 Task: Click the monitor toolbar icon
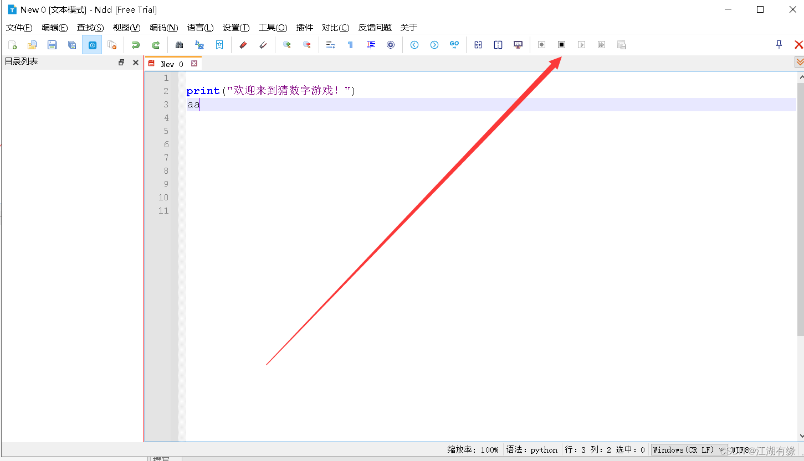[518, 45]
